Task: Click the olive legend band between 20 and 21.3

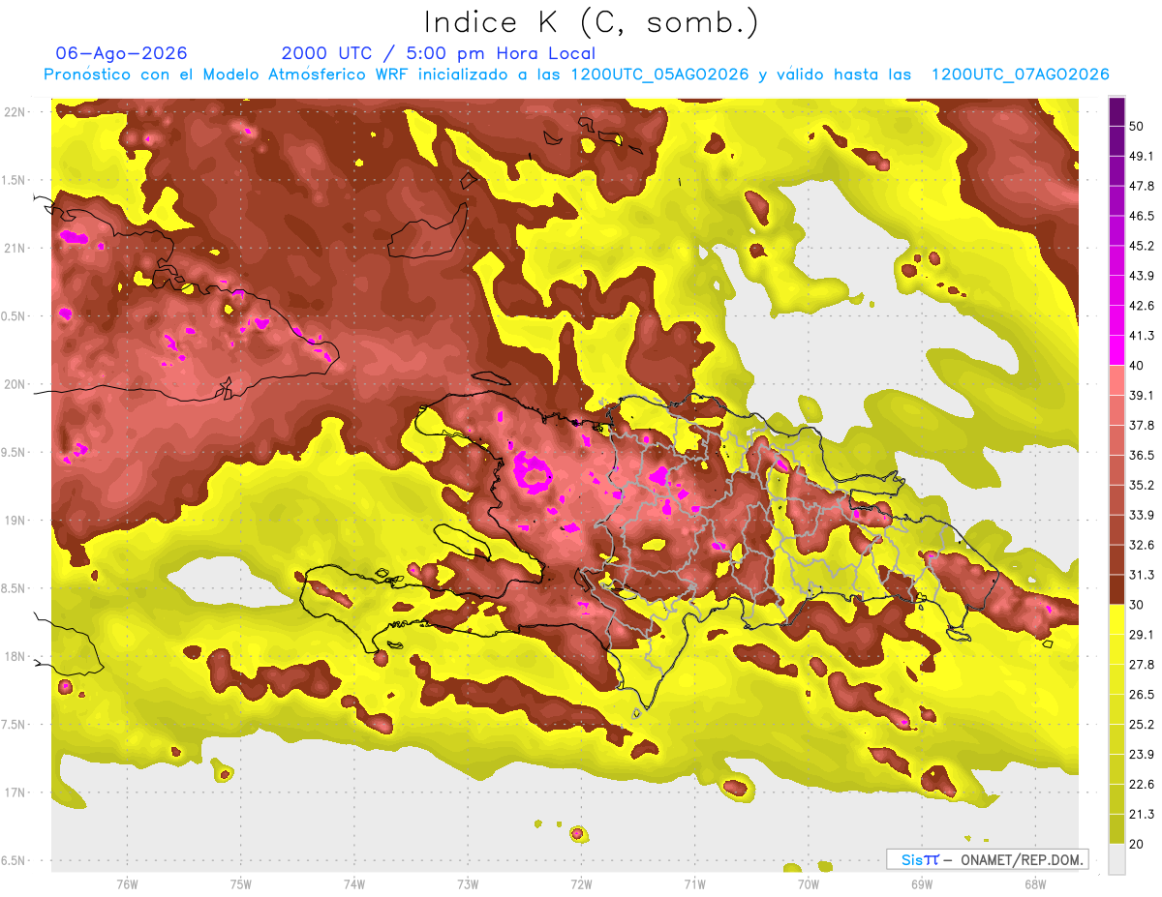Action: coord(1116,829)
